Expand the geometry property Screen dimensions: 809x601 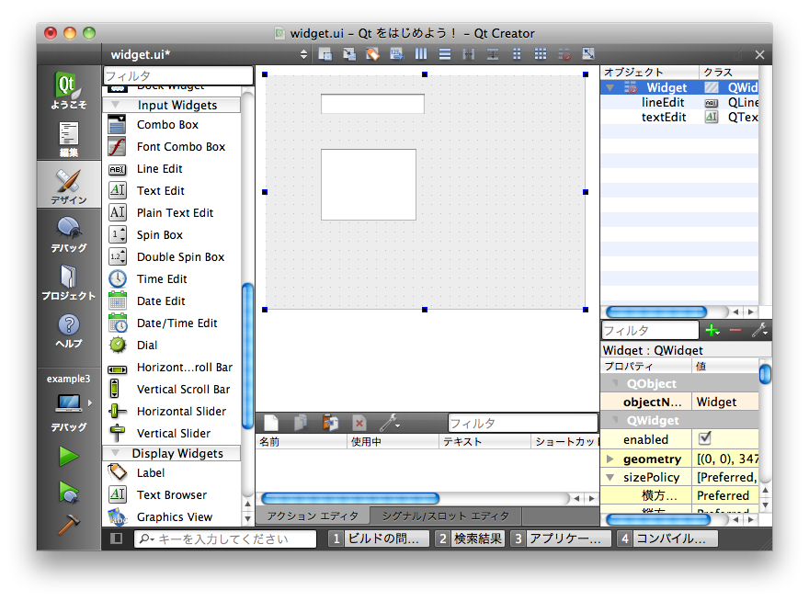pyautogui.click(x=610, y=459)
